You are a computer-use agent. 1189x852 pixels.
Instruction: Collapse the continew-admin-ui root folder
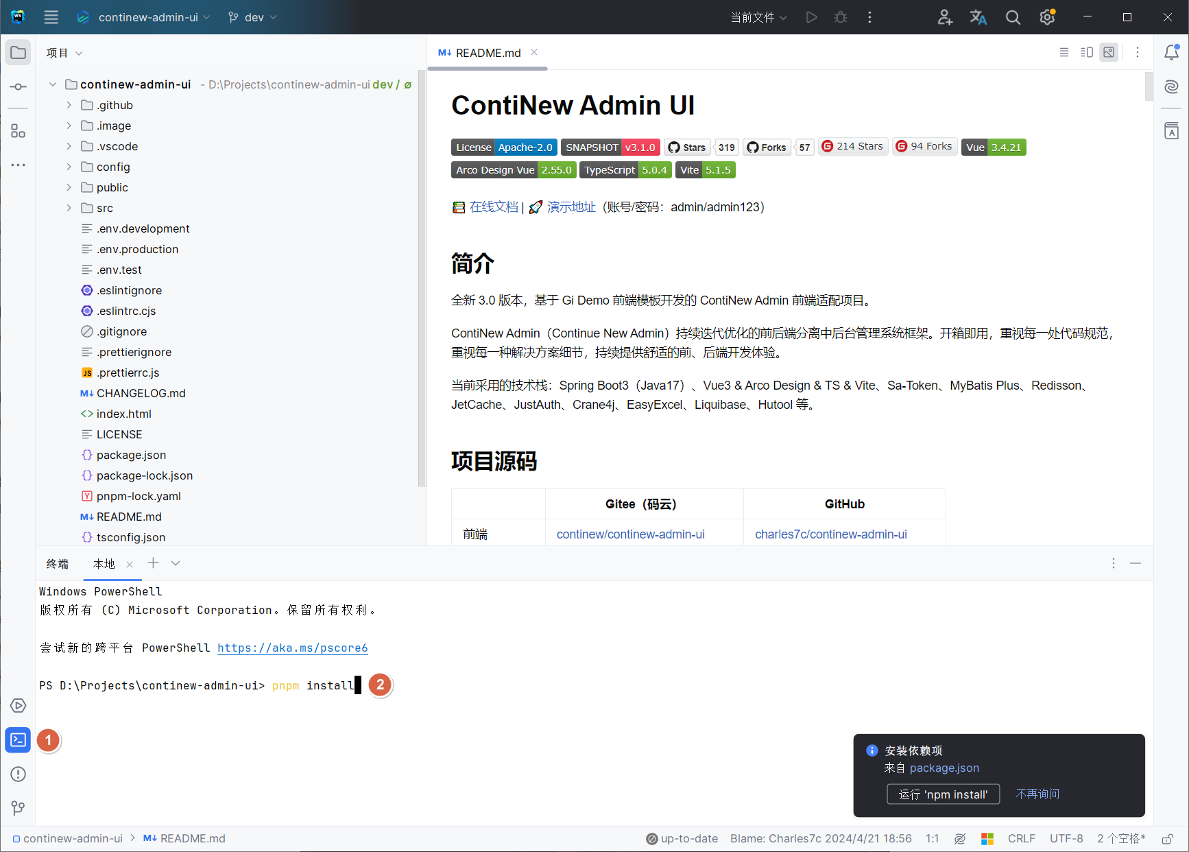(x=52, y=84)
